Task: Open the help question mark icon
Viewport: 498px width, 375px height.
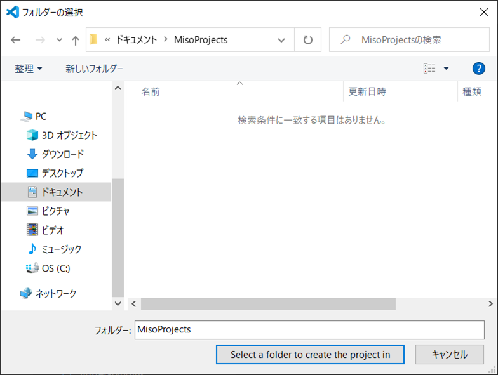Action: click(x=479, y=69)
